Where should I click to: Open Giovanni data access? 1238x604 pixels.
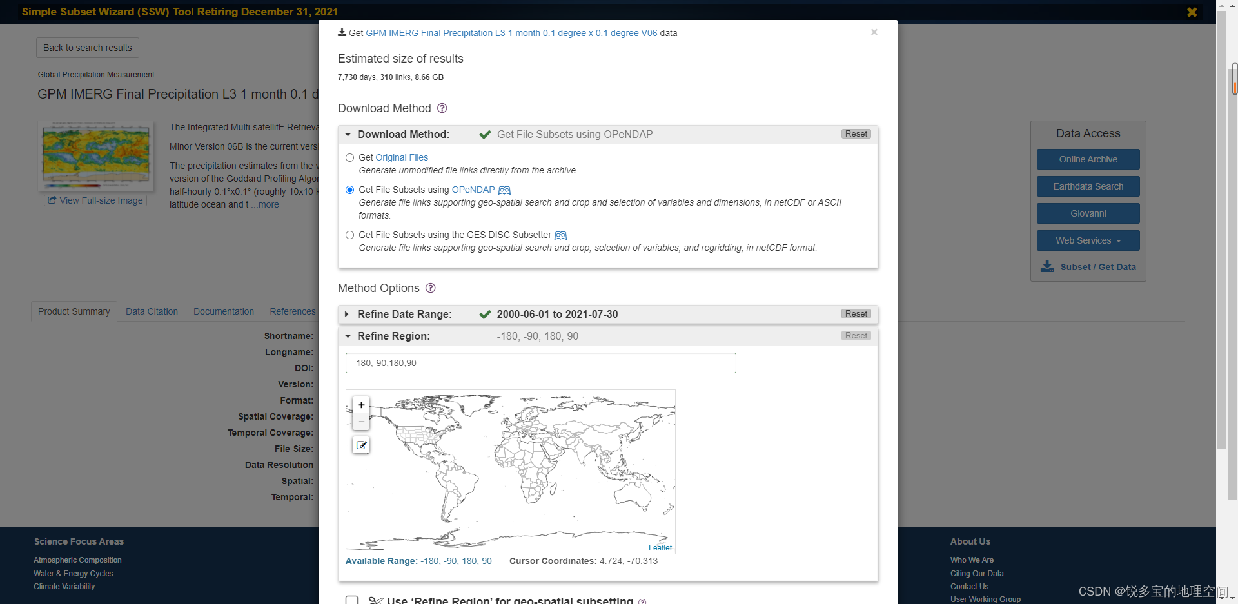point(1088,213)
